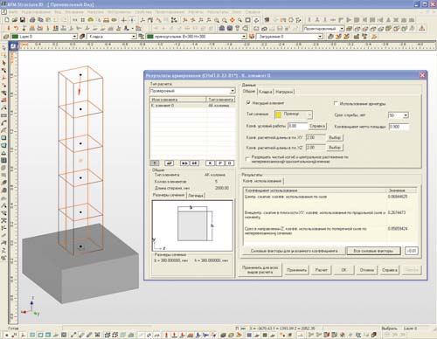Click the layers icon left of Layer 0

[6, 37]
